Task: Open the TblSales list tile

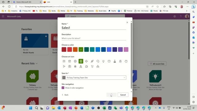Action: tap(32, 80)
